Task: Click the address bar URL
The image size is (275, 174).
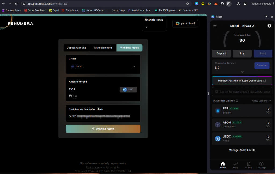Action: coord(47,4)
